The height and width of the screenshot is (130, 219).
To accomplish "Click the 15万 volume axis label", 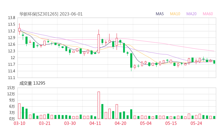I will point(11,88).
